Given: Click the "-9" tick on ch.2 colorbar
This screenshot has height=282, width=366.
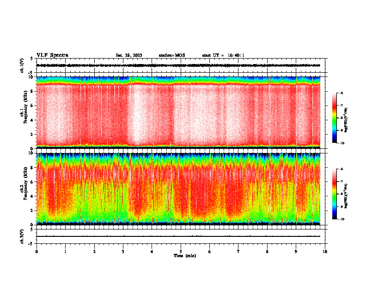Looking at the screenshot, I should [x=341, y=206].
